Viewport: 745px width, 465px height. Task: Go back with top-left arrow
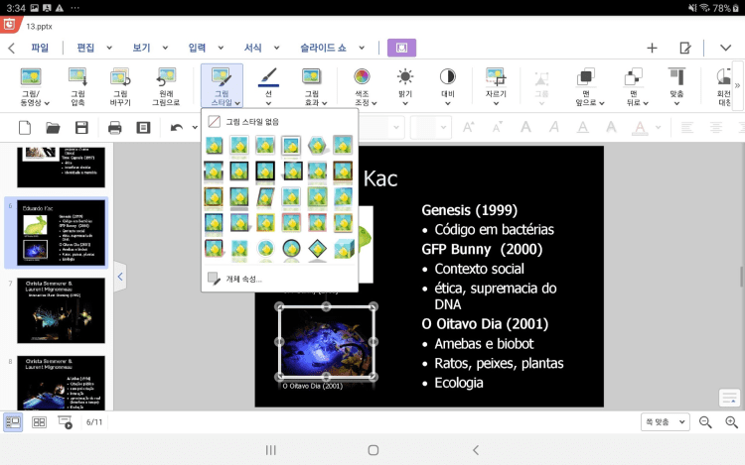click(x=12, y=48)
